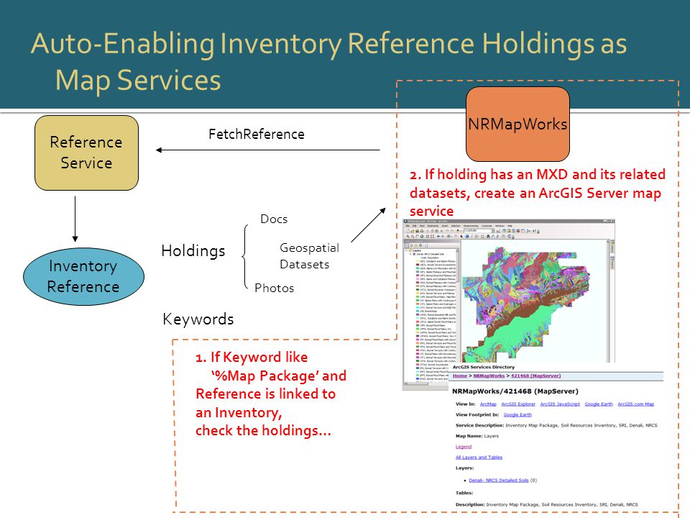The width and height of the screenshot is (690, 518).
Task: Select the Zoom In tool
Action: coord(408,237)
